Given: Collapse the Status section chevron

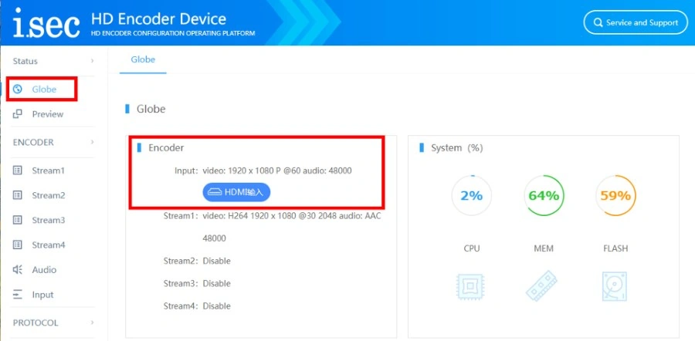Looking at the screenshot, I should (x=92, y=61).
